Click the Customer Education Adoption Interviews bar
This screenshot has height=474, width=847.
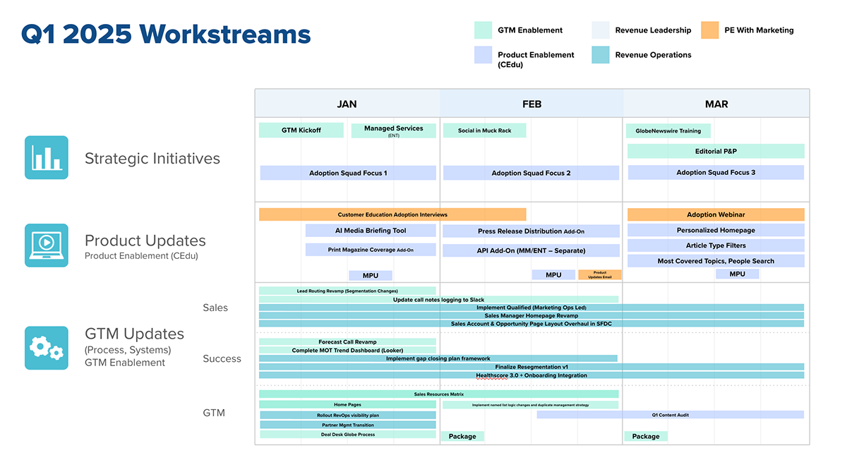[392, 214]
